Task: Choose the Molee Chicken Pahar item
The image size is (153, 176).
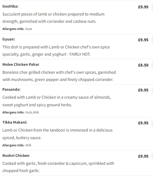Action: (21, 64)
